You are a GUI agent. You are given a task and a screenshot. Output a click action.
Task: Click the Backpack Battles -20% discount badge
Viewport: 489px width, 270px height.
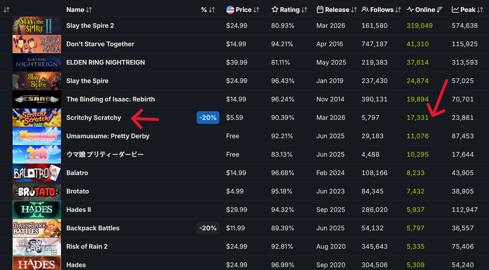[208, 228]
